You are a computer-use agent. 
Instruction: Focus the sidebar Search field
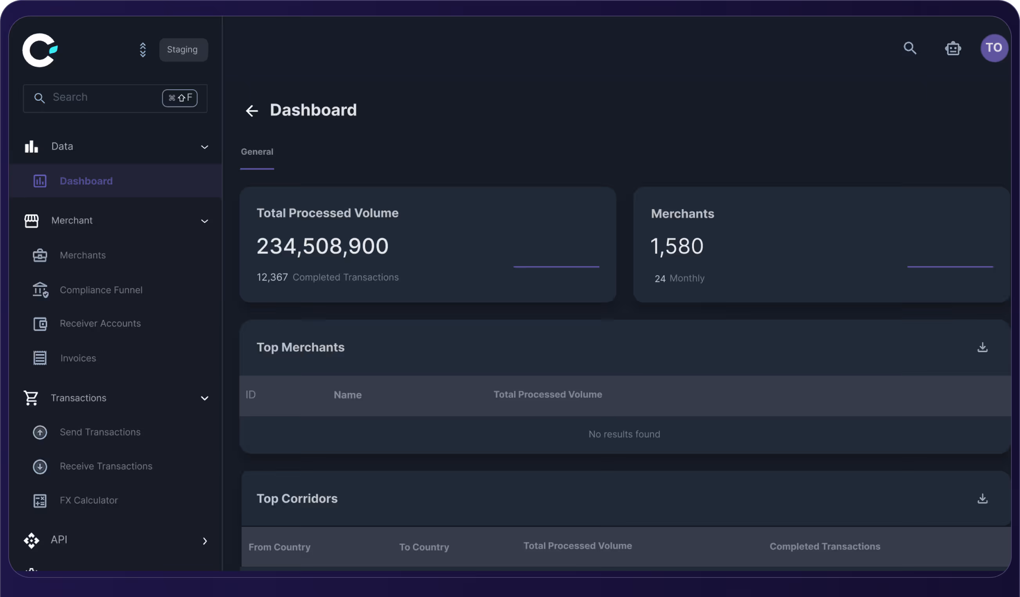coord(115,98)
